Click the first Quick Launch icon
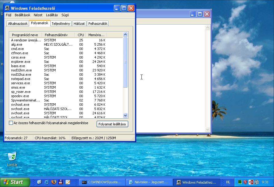This screenshot has width=274, height=187. pyautogui.click(x=39, y=182)
